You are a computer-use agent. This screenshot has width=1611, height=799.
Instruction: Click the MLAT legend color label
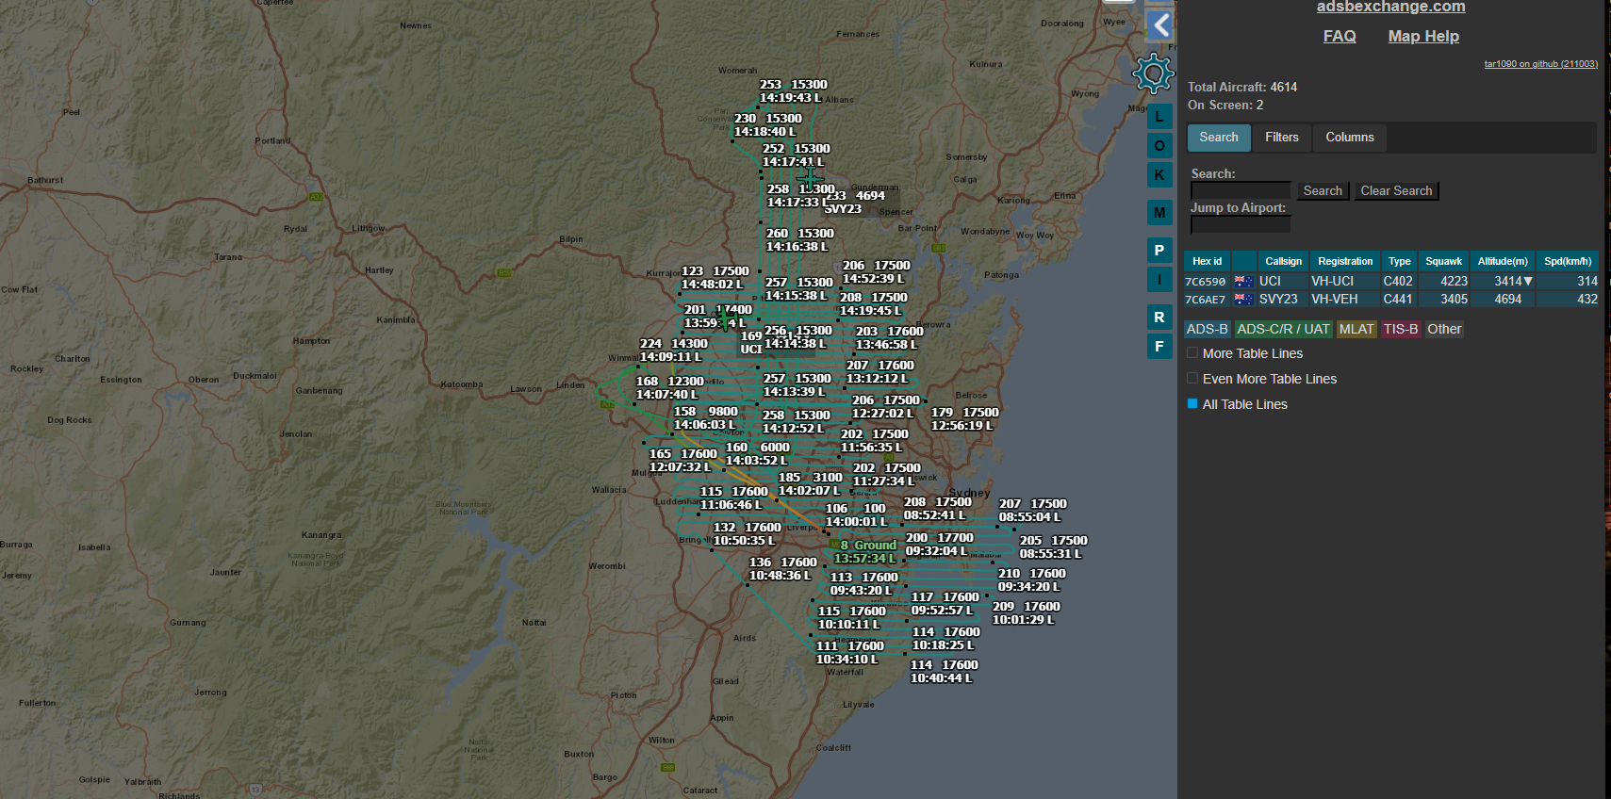click(1356, 330)
